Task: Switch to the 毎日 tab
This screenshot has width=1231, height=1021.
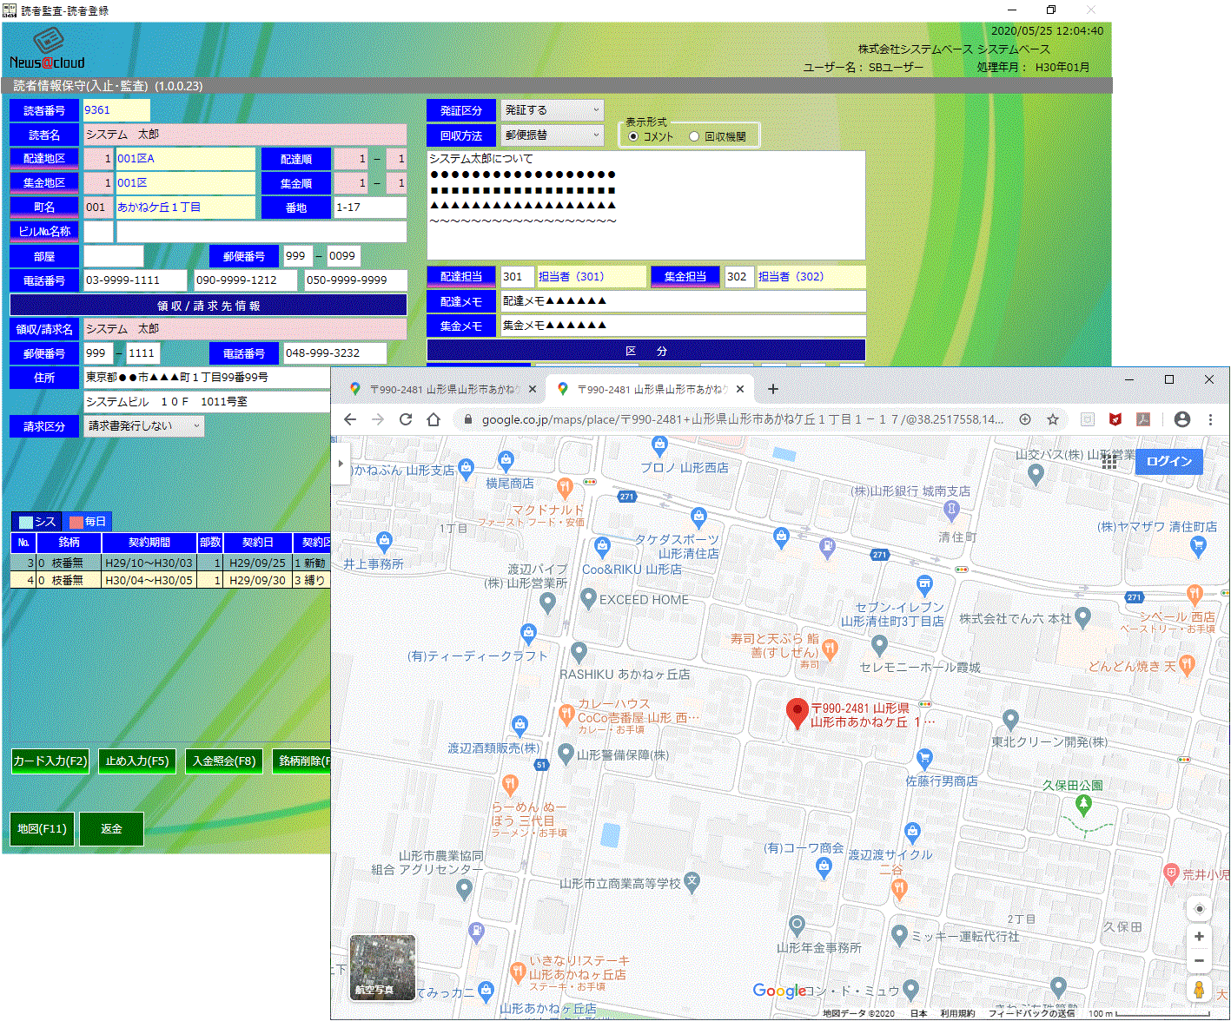Action: click(x=88, y=522)
